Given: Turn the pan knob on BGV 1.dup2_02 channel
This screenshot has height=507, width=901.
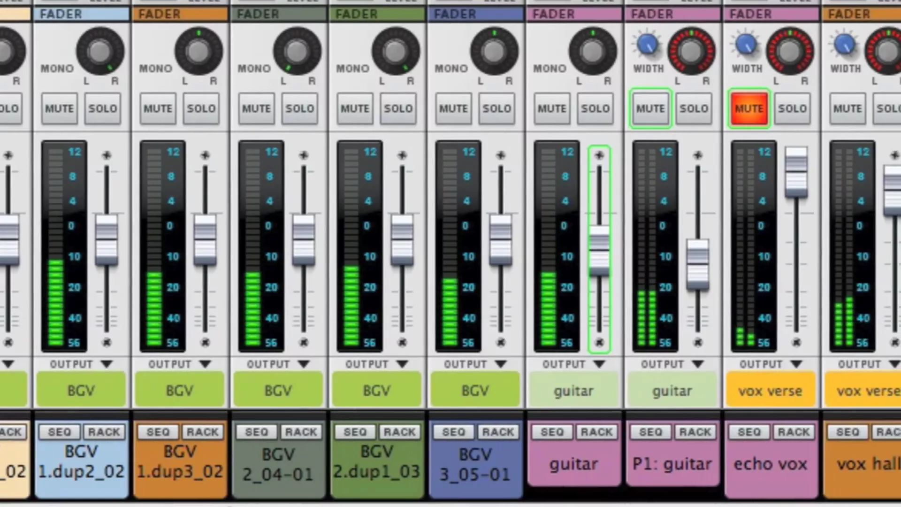Looking at the screenshot, I should click(x=100, y=51).
